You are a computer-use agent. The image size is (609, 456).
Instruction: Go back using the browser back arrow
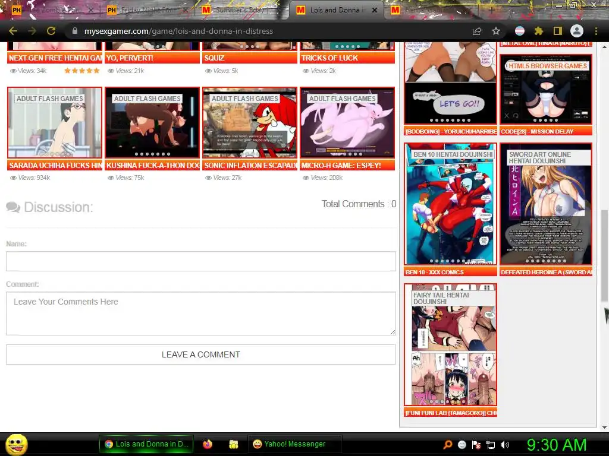[13, 31]
